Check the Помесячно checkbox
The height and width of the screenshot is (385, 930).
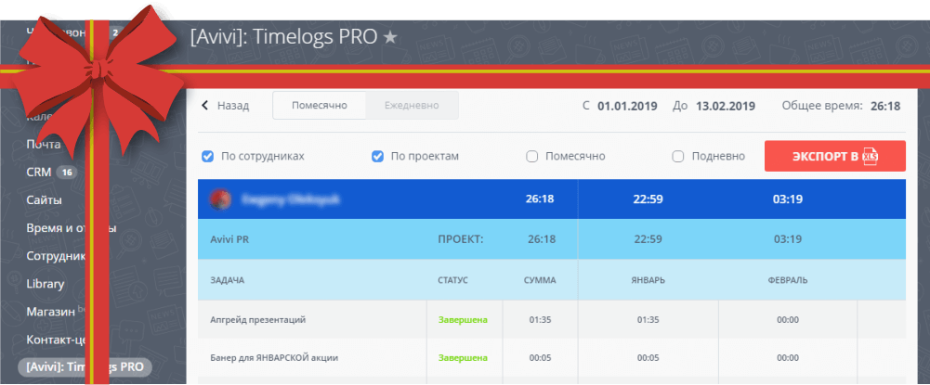(532, 157)
